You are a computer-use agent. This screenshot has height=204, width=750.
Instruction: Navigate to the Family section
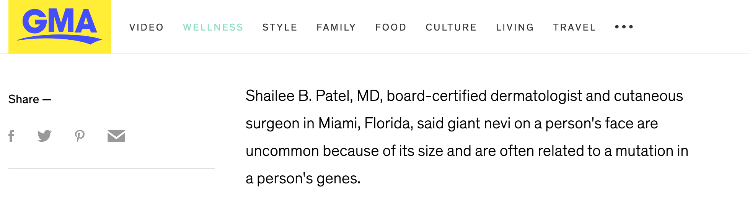point(336,28)
